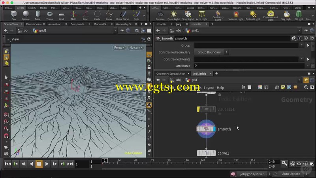This screenshot has height=178, width=316.
Task: Create a Sphere from the shelf
Action: pos(26,15)
